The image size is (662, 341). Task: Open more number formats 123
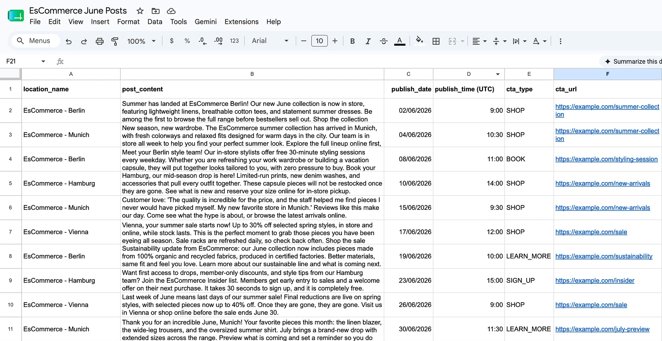point(234,41)
